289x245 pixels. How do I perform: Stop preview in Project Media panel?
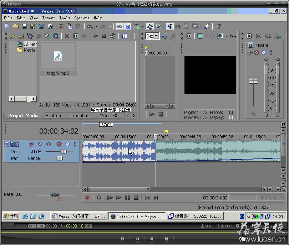point(104,36)
